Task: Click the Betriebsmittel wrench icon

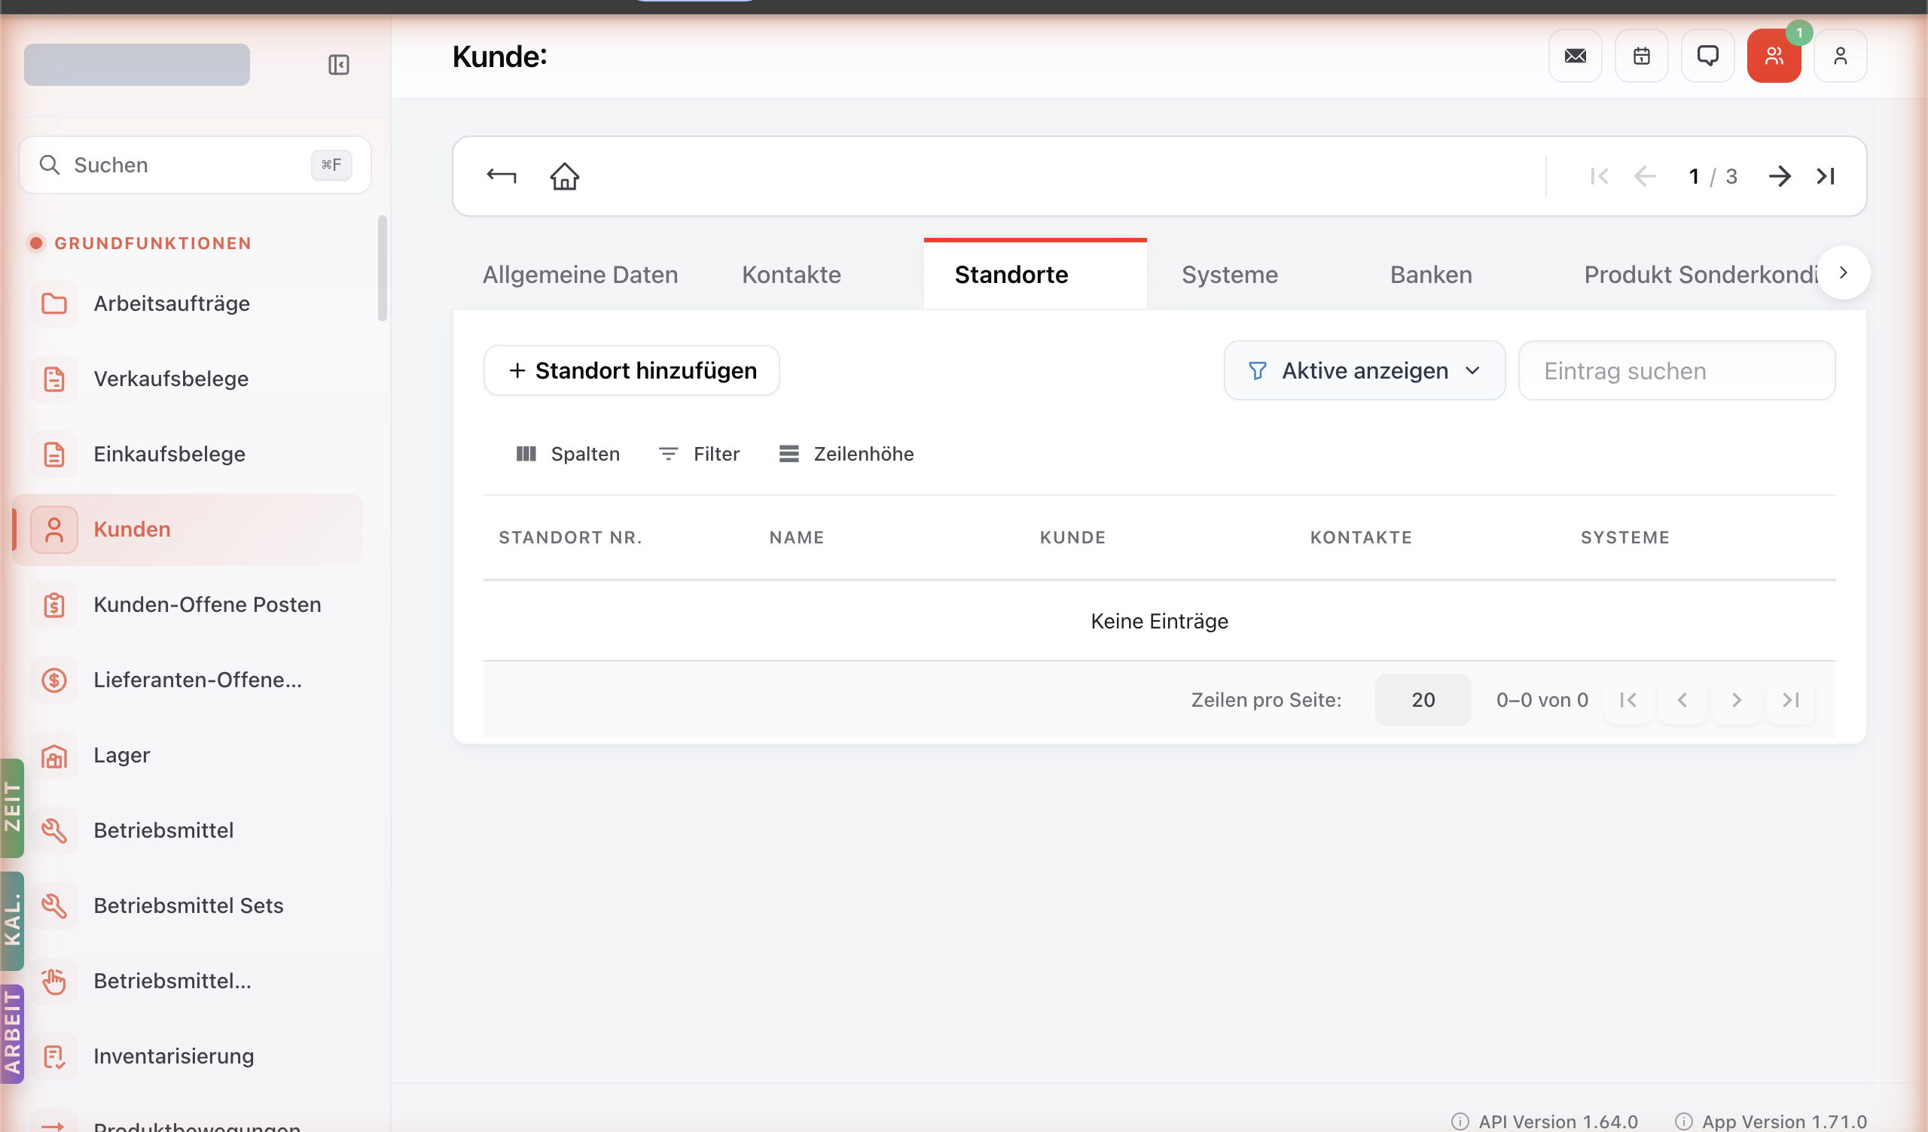Action: (53, 830)
